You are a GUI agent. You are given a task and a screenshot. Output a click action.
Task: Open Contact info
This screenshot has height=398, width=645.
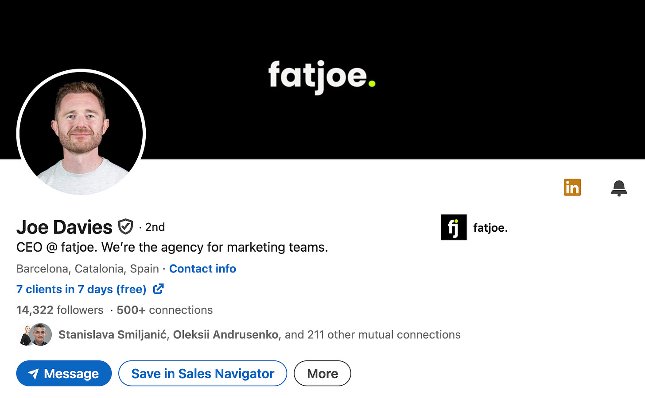202,269
